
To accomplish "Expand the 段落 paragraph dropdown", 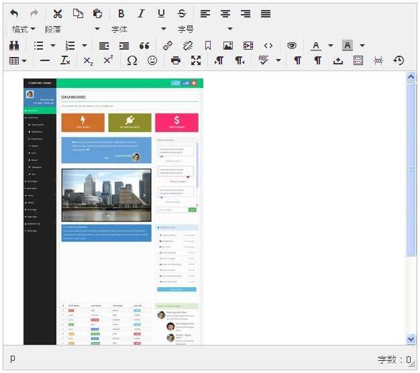I will pyautogui.click(x=72, y=30).
